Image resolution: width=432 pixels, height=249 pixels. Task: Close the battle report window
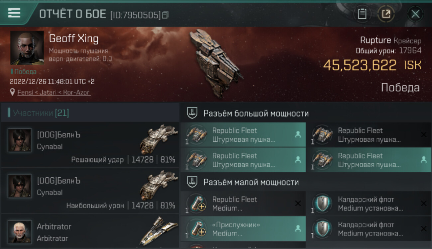click(415, 14)
